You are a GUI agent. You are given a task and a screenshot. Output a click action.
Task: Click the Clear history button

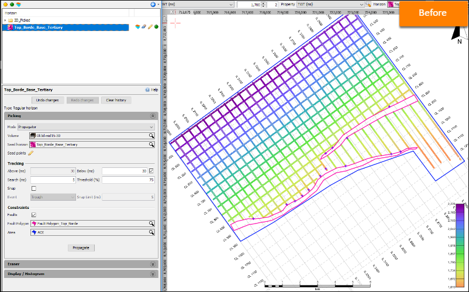(116, 100)
